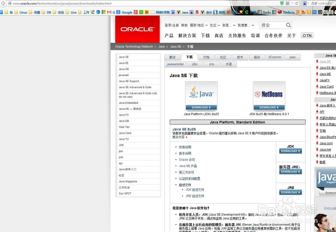Viewport: 336px width, 232px height.
Task: Open the 安装说明 link
Action: [185, 147]
